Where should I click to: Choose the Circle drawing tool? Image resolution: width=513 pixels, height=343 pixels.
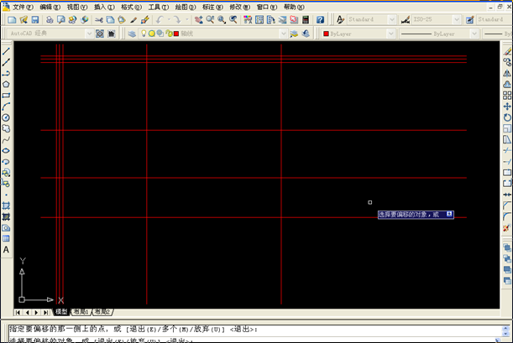(6, 117)
